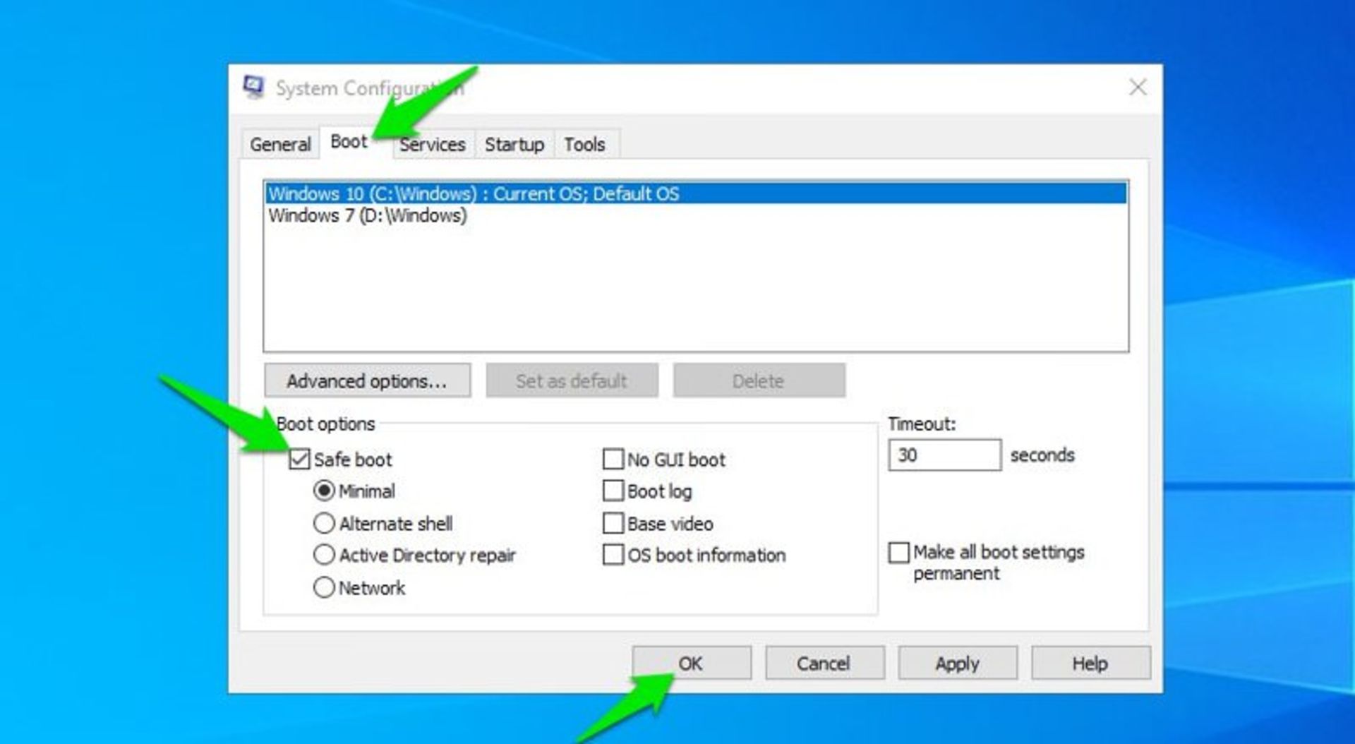
Task: Confirm with the OK button
Action: pos(691,664)
